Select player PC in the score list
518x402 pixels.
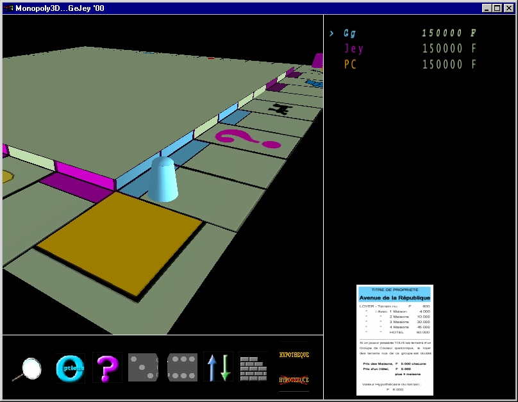coord(350,64)
